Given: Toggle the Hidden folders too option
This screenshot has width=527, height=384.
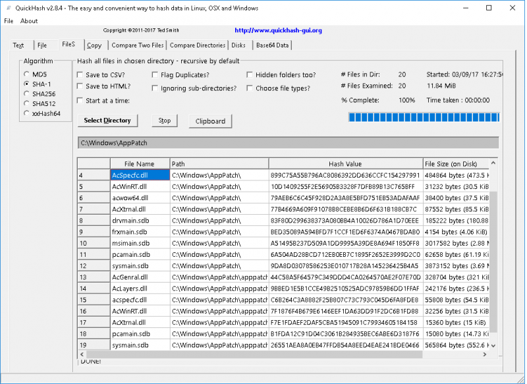Looking at the screenshot, I should pyautogui.click(x=249, y=74).
